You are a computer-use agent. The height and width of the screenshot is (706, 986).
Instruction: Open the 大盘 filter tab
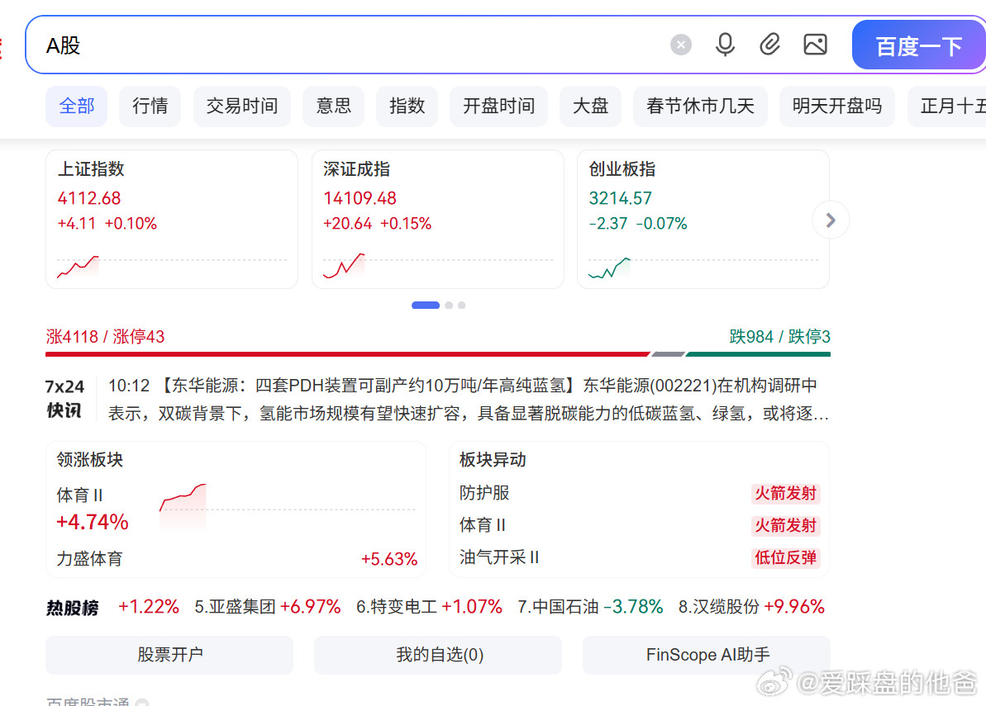tap(590, 106)
